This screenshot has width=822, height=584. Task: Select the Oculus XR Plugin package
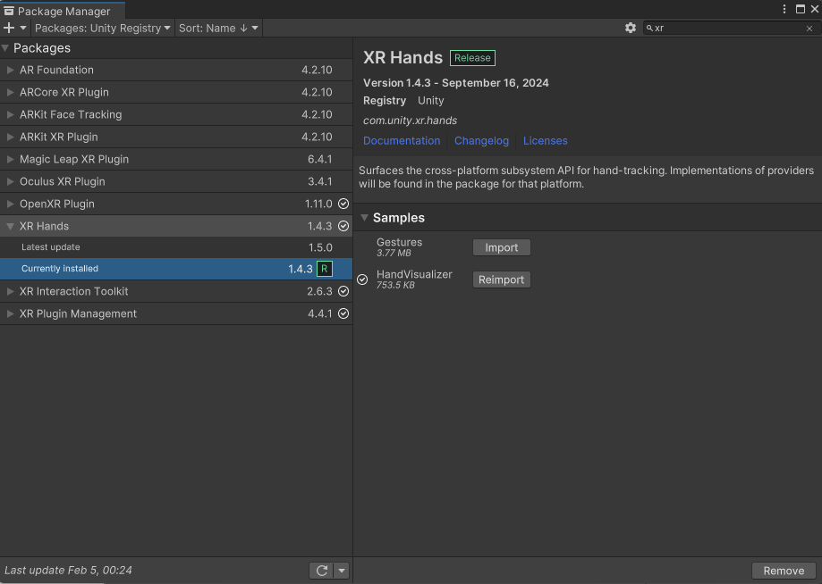coord(176,181)
